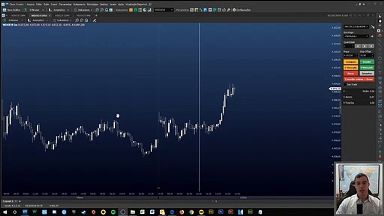
Task: Open the Firefox icon on the taskbar
Action: (x=182, y=212)
